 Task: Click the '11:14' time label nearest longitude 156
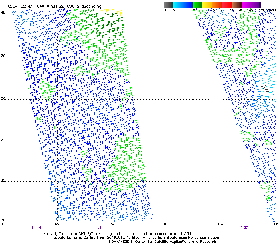(99, 228)
